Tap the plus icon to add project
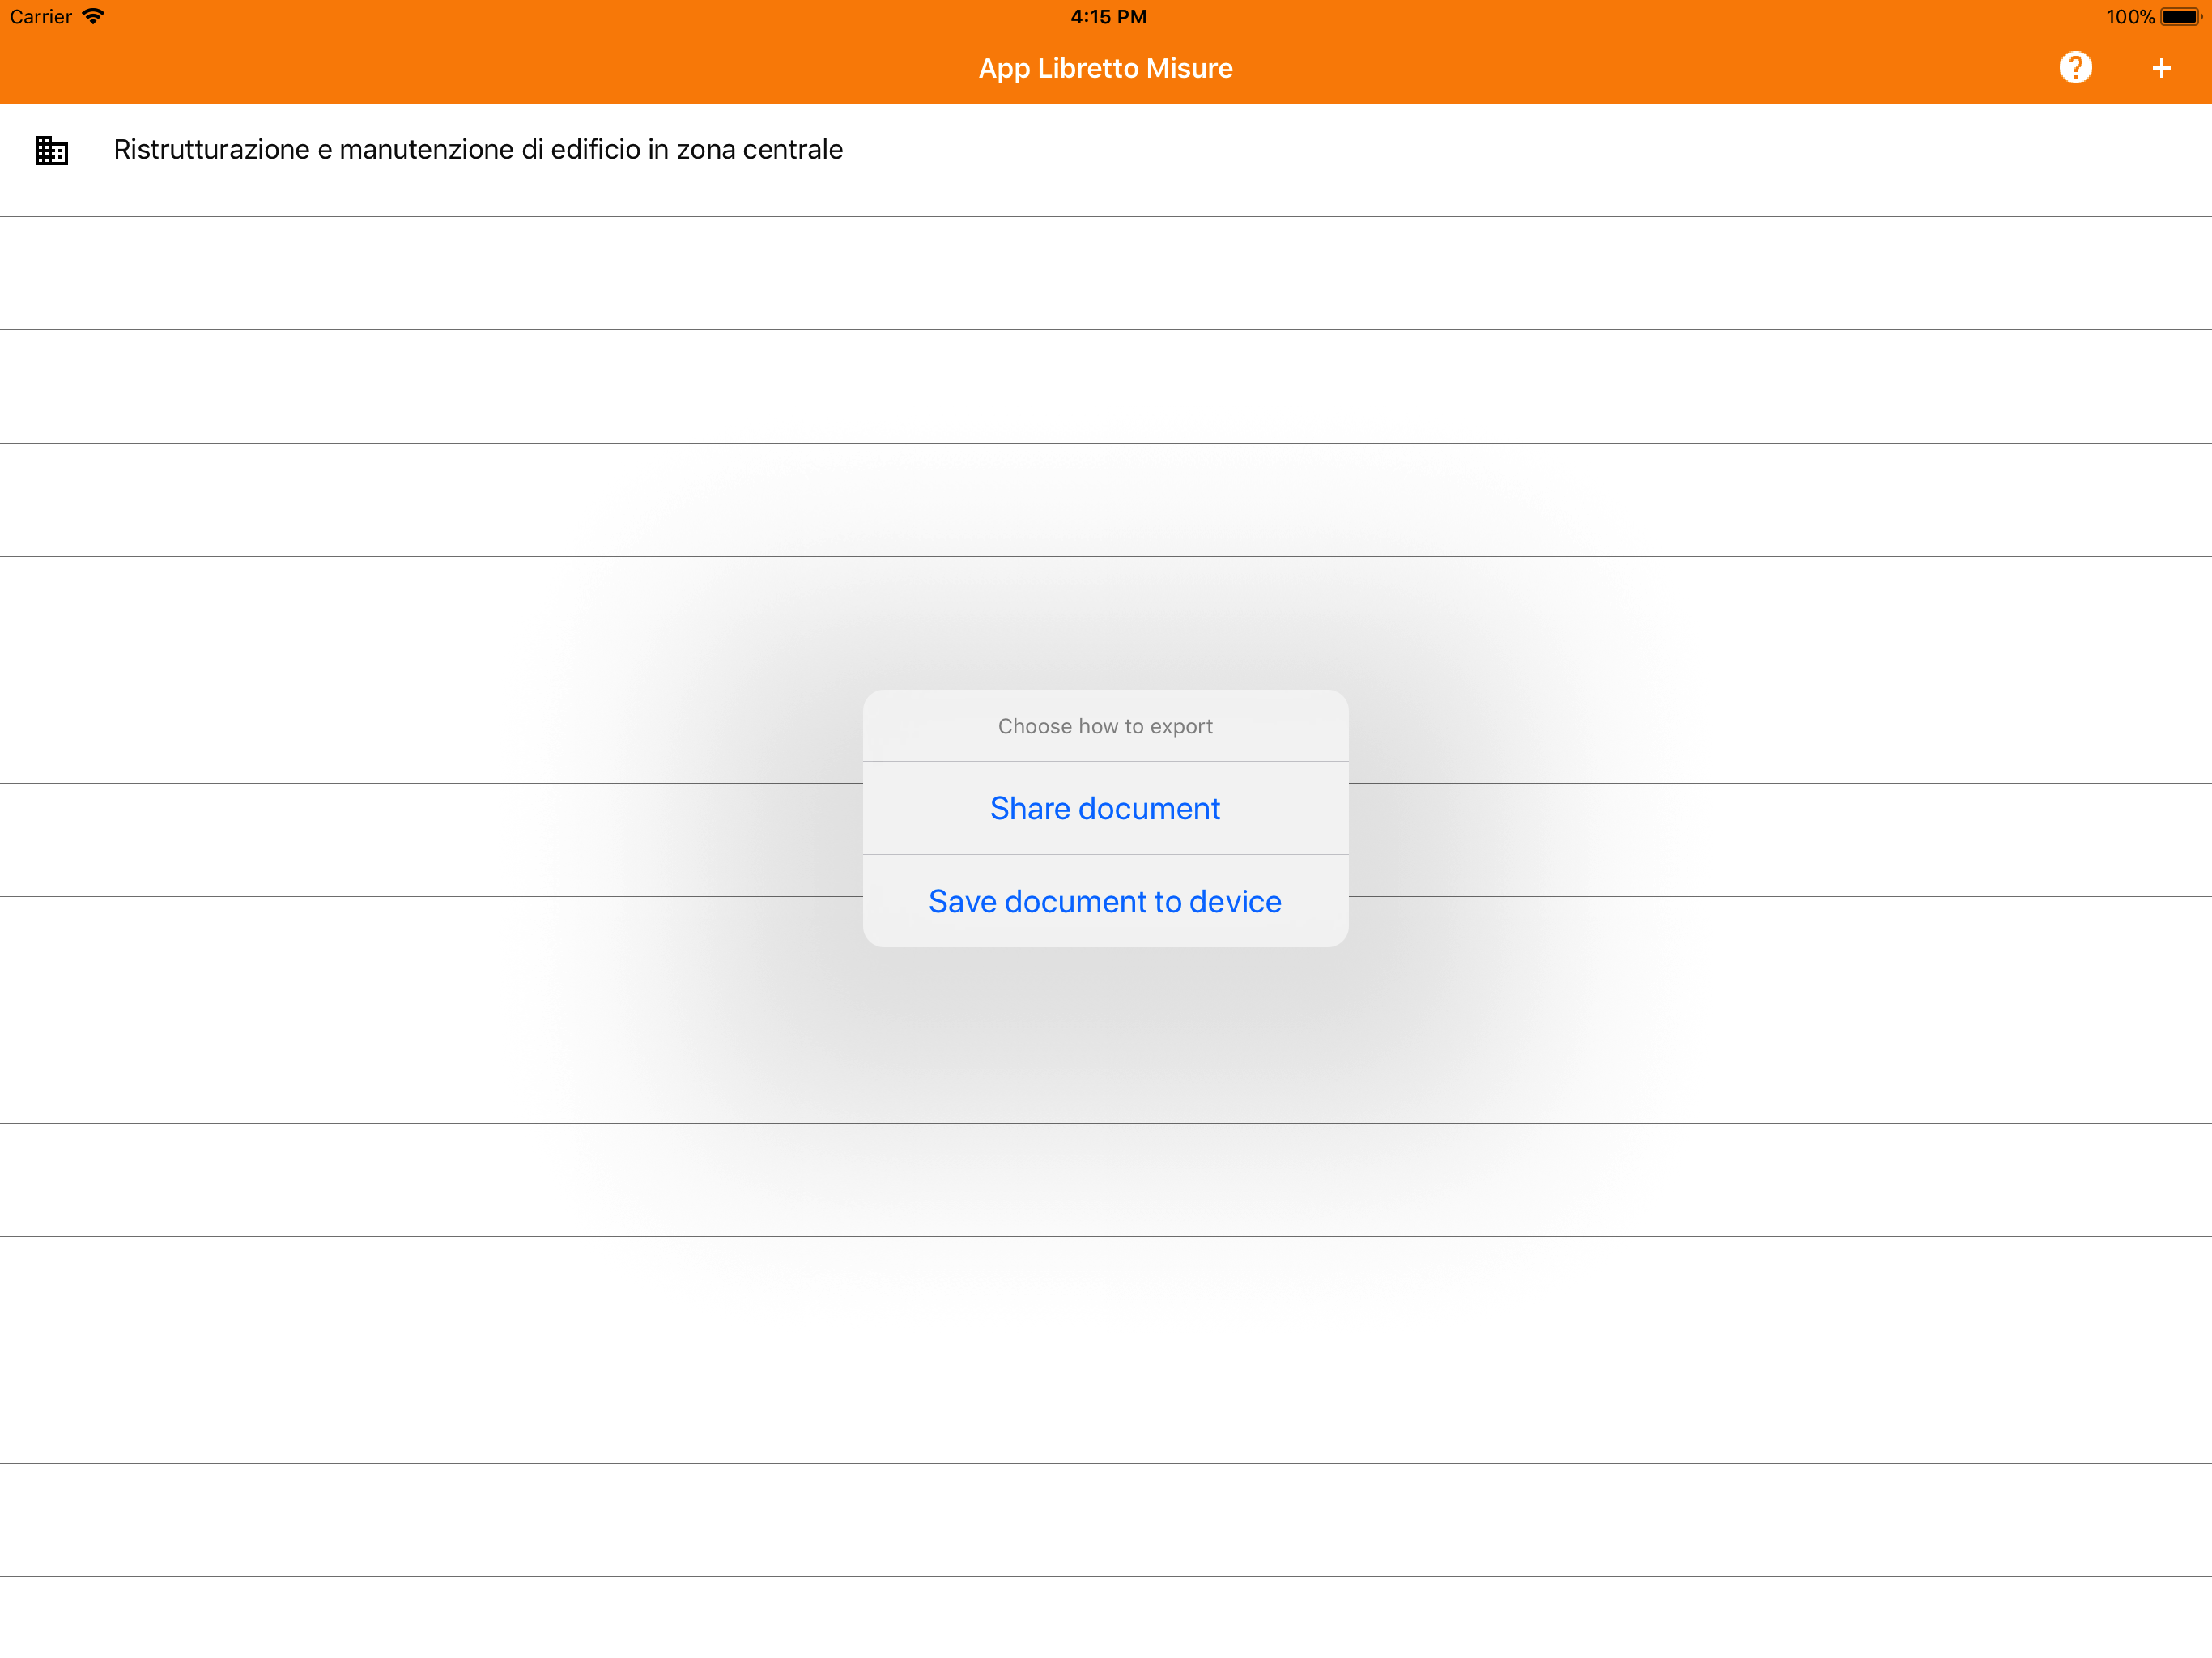This screenshot has width=2212, height=1658. tap(2161, 68)
